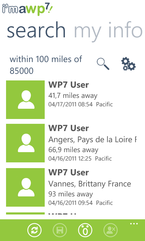
Task: Open WP7 User 41,7 miles away
Action: [x=71, y=100]
